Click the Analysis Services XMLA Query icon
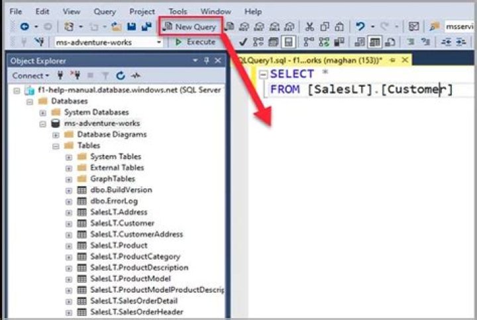 pos(274,27)
